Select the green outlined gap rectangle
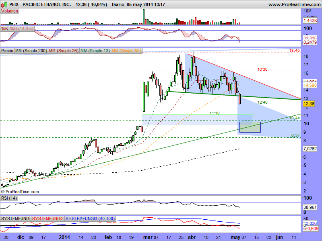Image resolution: width=322 pixels, height=241 pixels. (197, 120)
